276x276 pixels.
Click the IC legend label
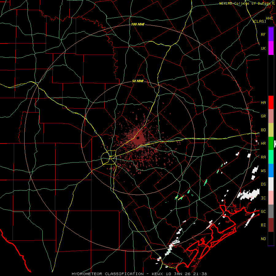263,198
